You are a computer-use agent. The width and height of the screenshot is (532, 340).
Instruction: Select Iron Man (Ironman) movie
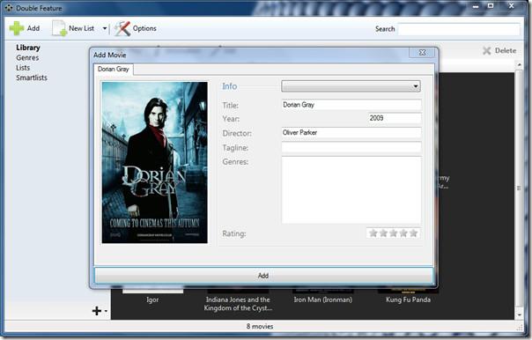pyautogui.click(x=323, y=299)
